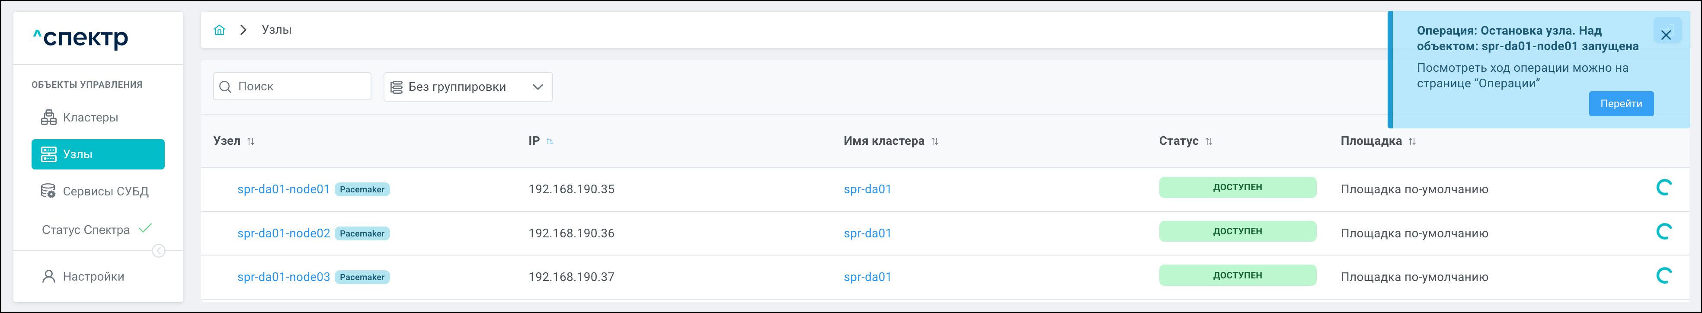Screen dimensions: 1702x313
Task: Sort nodes by Площадка column
Action: click(x=1412, y=141)
